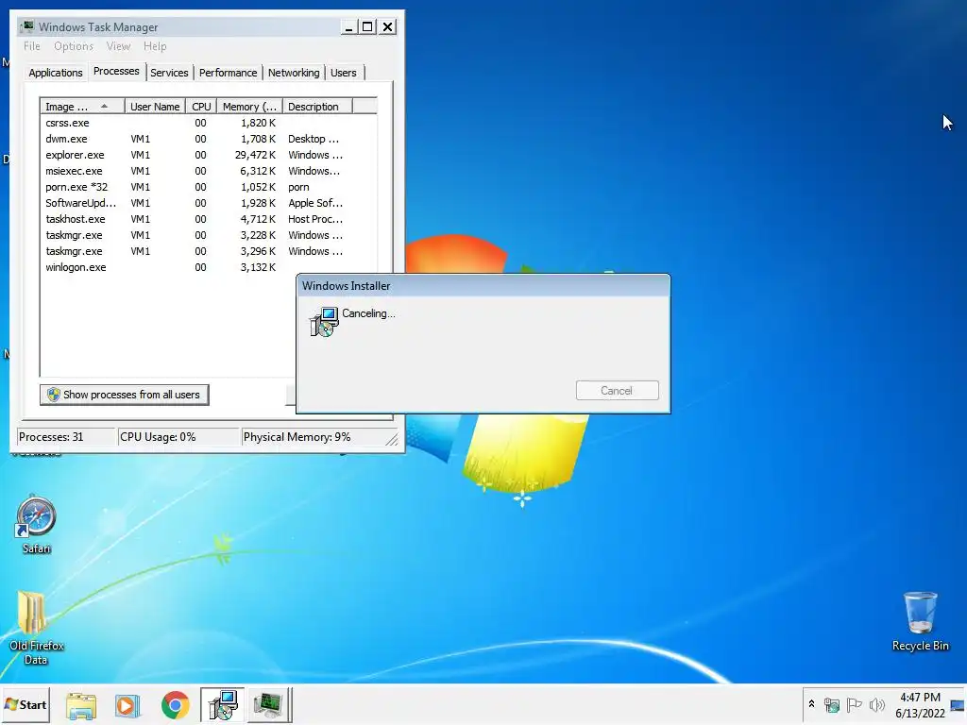Click Show processes from all users
Image resolution: width=967 pixels, height=725 pixels.
click(125, 395)
